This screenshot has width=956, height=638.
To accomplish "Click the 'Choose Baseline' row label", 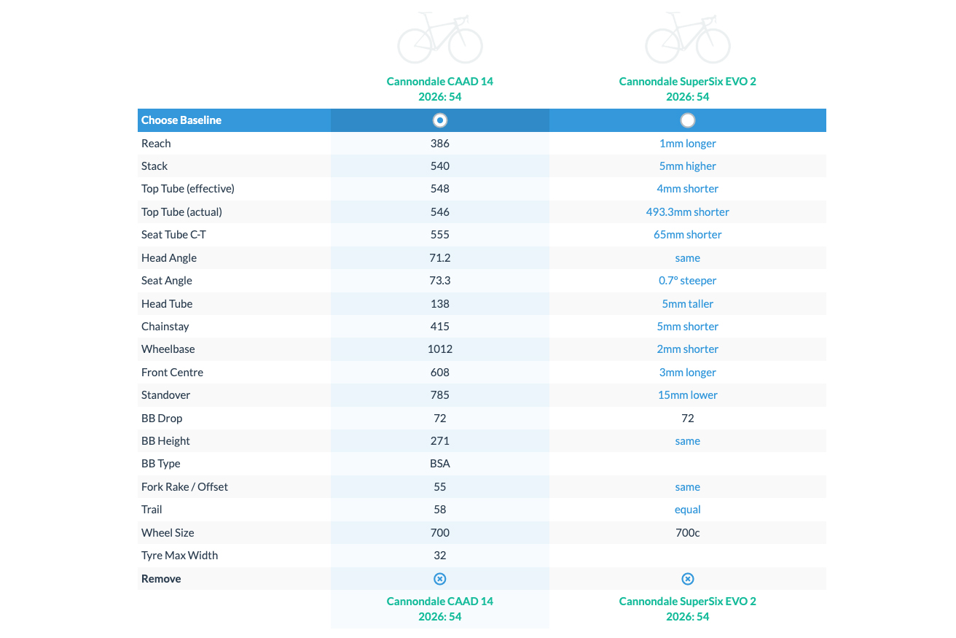I will 181,120.
